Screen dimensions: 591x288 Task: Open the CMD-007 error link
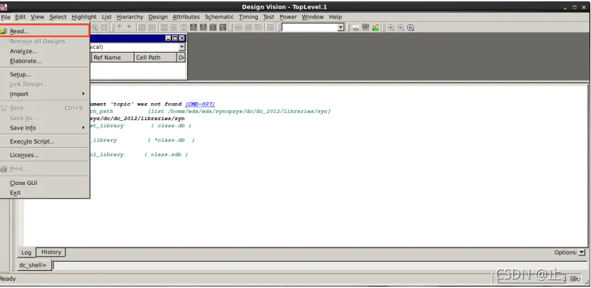(x=200, y=105)
